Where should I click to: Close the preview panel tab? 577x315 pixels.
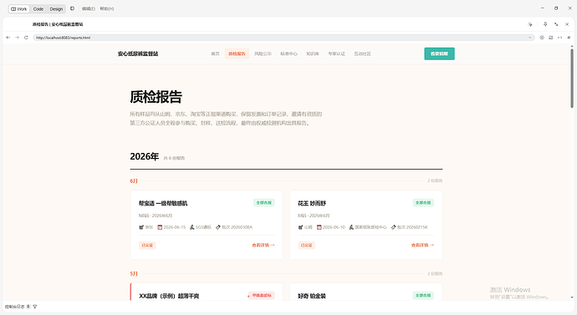click(x=567, y=24)
